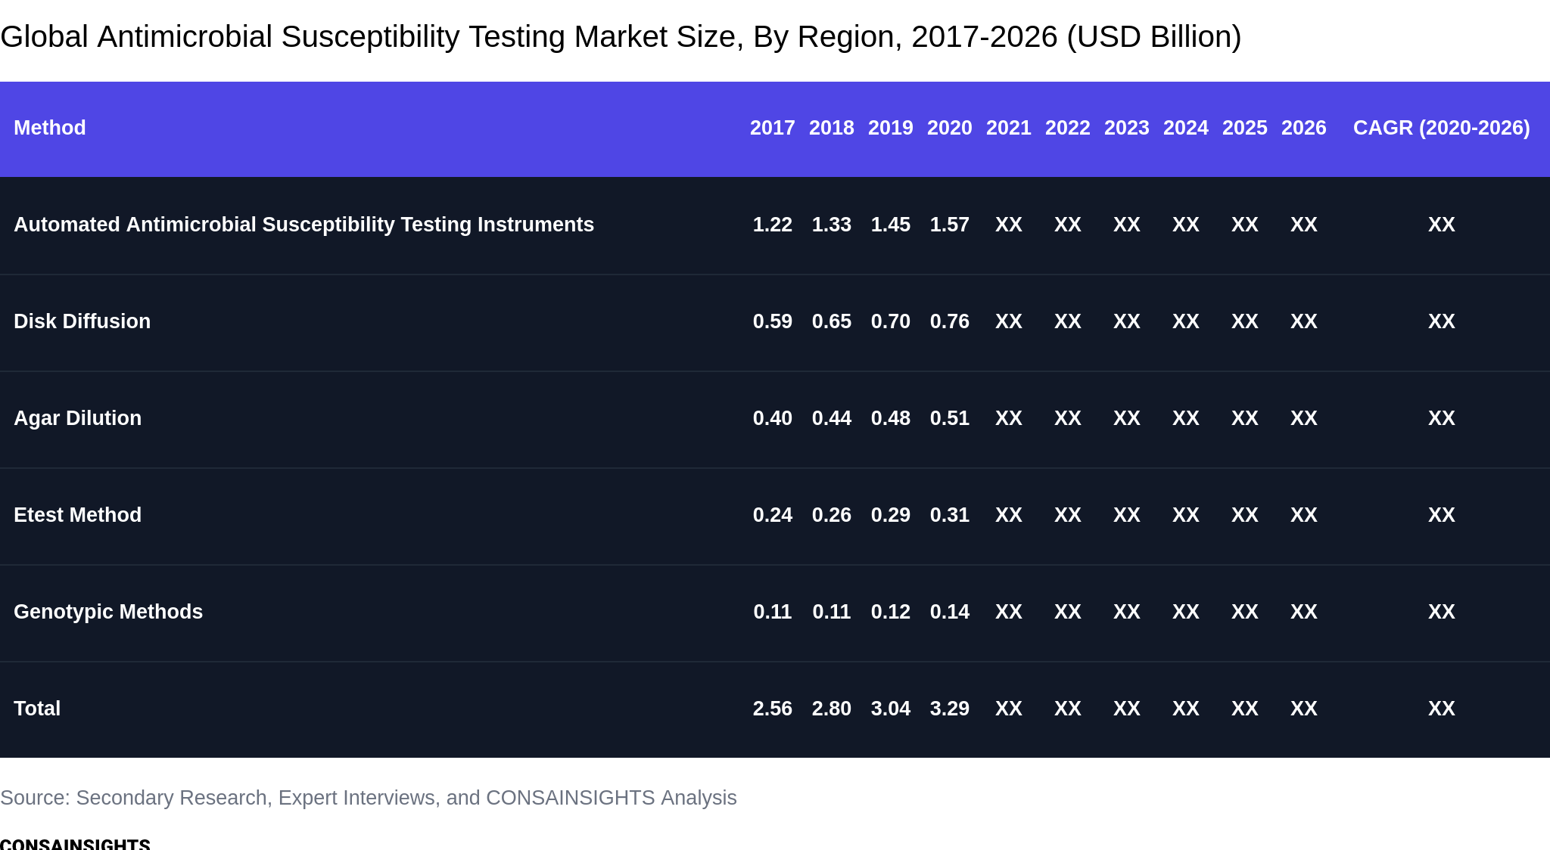
Task: Click the CAGR XX cell in the Total row
Action: [x=1442, y=709]
